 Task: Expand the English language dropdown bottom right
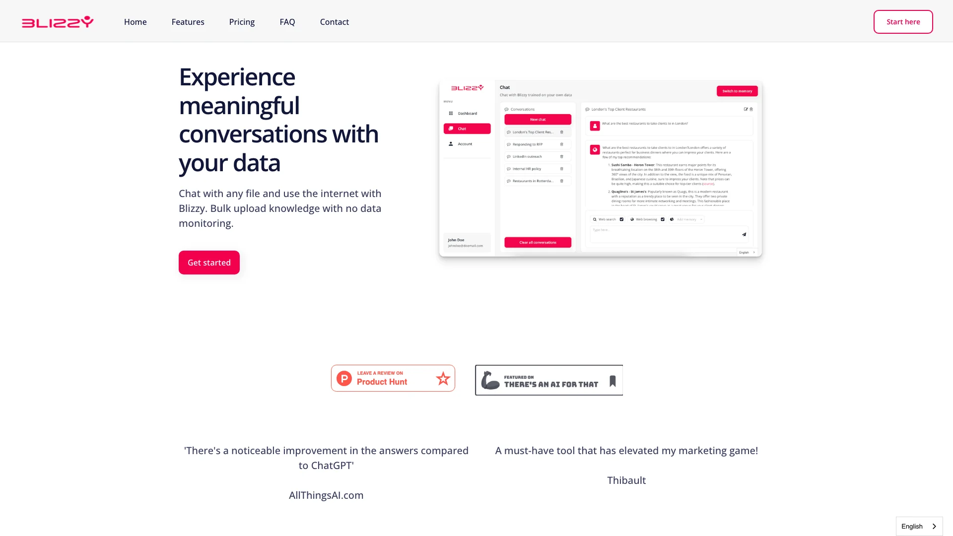(x=919, y=526)
